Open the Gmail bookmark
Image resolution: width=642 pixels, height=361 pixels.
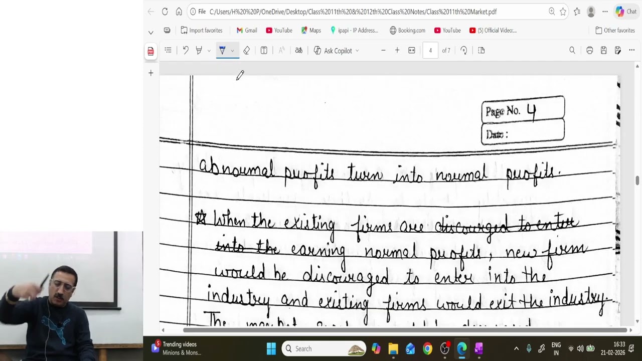[x=246, y=31]
